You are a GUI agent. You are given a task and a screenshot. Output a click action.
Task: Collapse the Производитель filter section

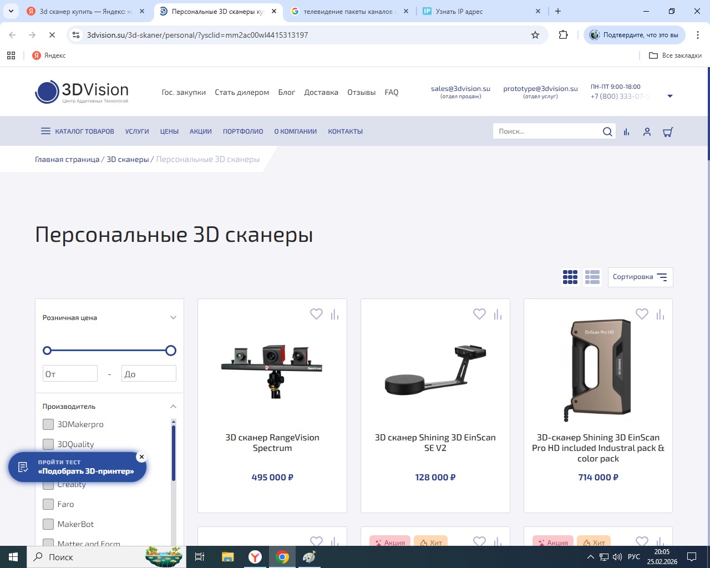[x=173, y=407]
